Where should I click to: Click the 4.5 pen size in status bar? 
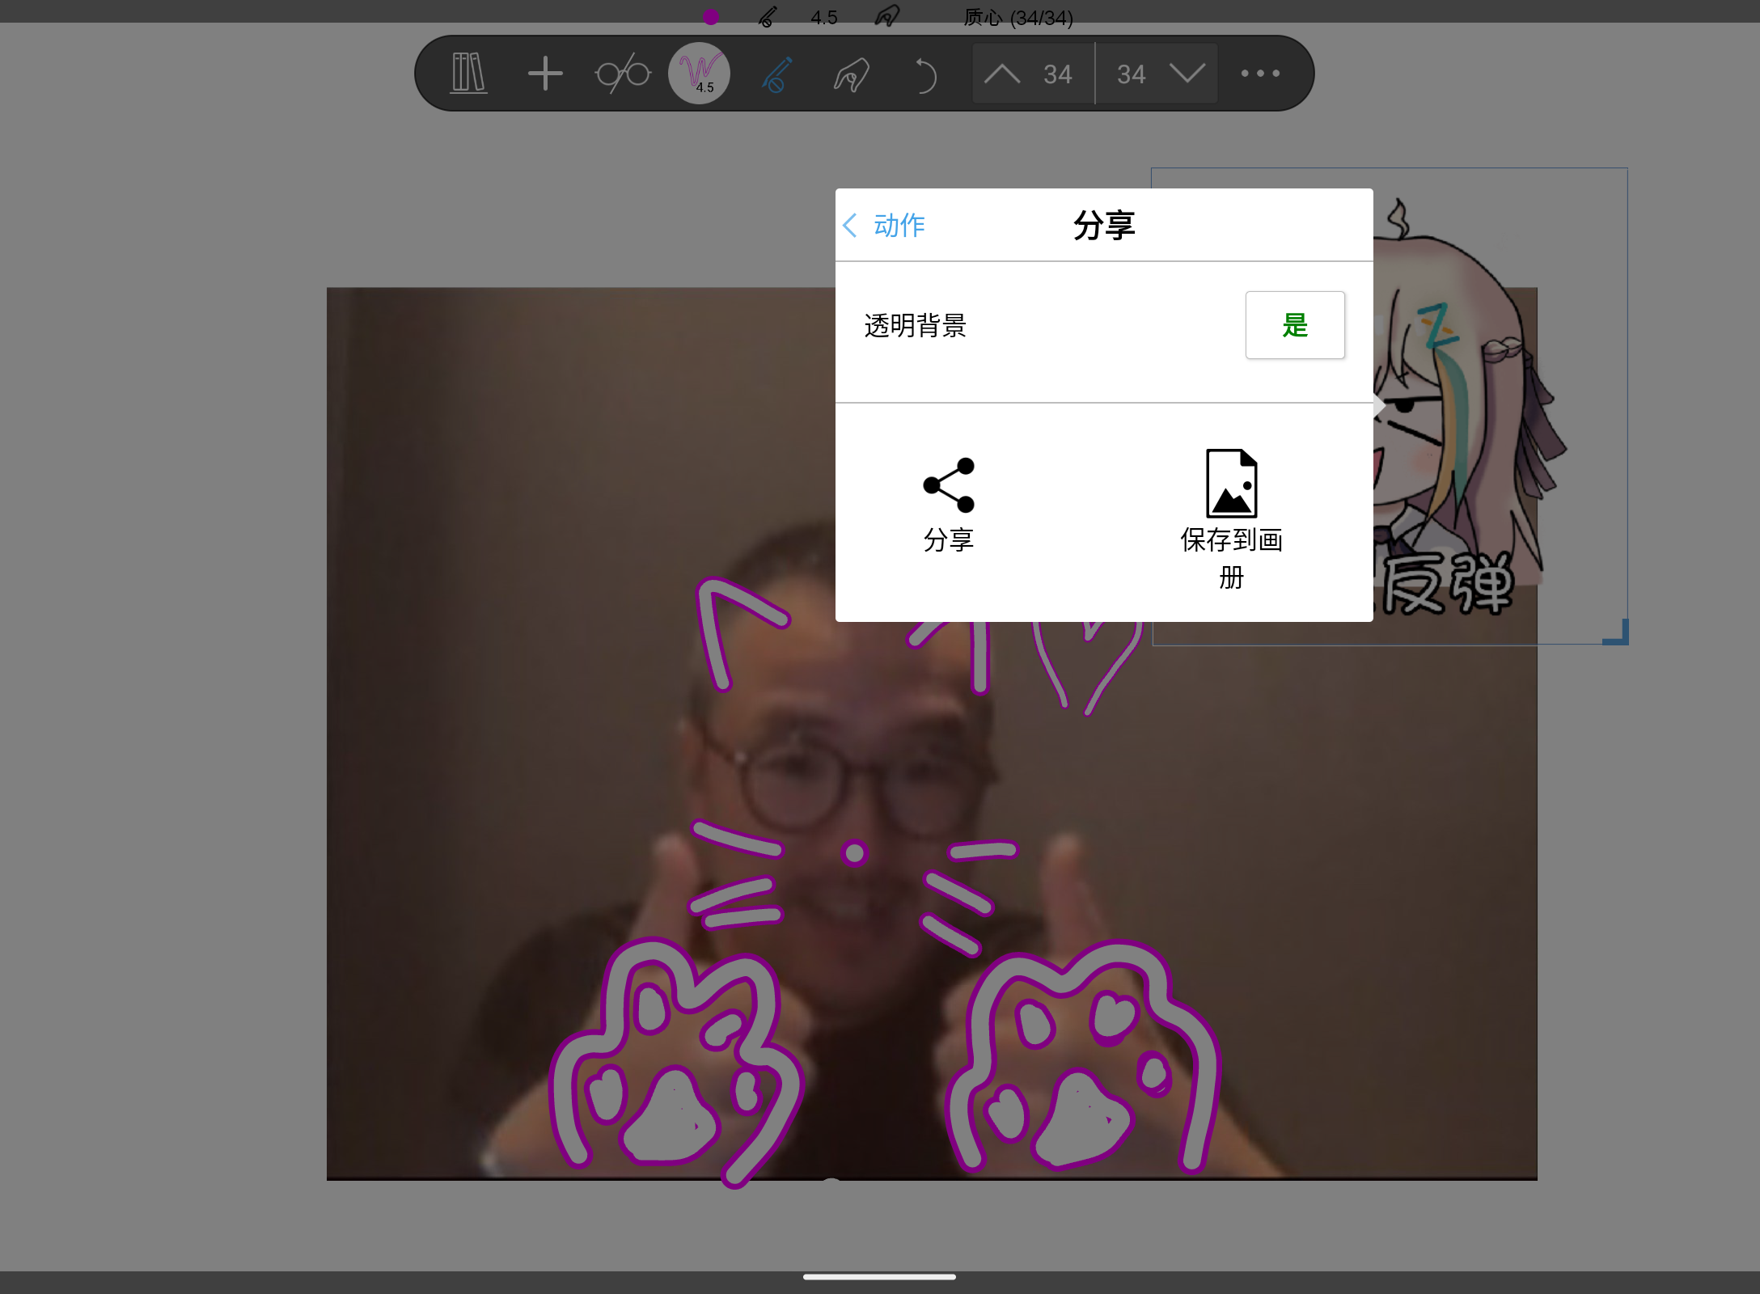coord(824,18)
